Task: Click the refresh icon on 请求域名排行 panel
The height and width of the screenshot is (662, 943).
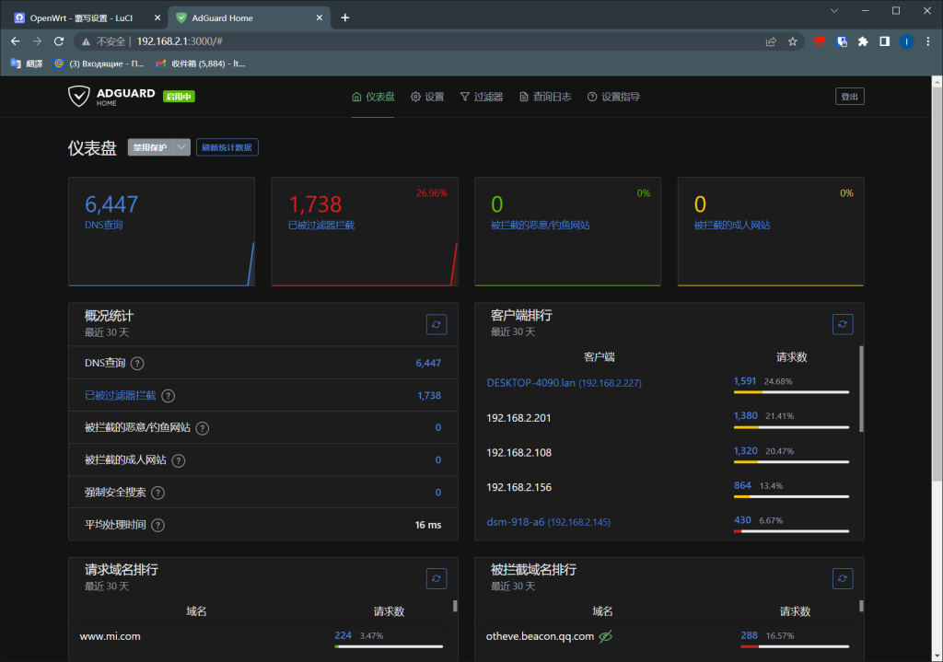Action: click(437, 578)
